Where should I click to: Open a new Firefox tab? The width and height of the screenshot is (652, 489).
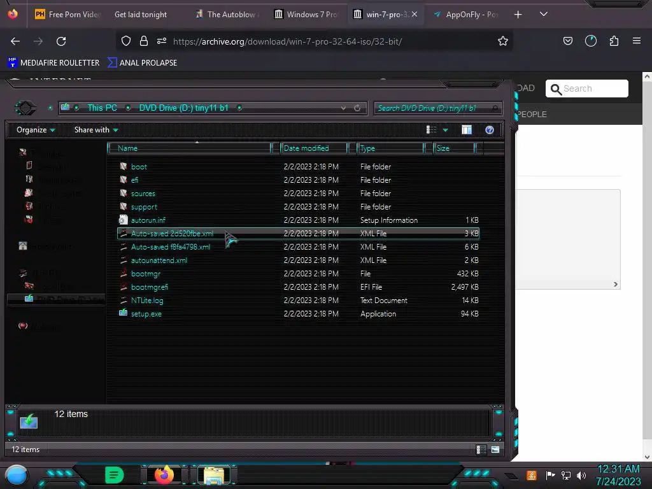coord(518,15)
